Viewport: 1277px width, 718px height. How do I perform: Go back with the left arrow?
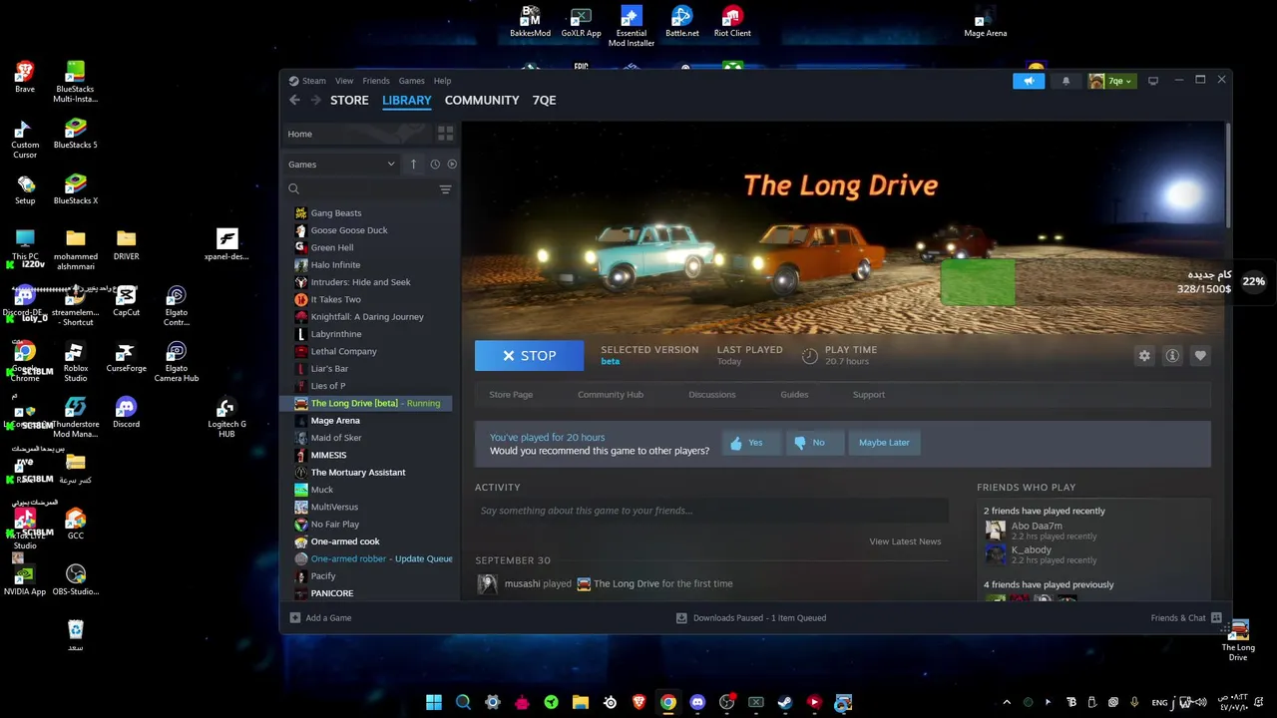tap(294, 100)
